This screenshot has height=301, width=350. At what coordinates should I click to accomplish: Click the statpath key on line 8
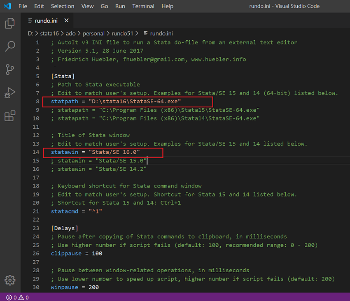point(65,102)
